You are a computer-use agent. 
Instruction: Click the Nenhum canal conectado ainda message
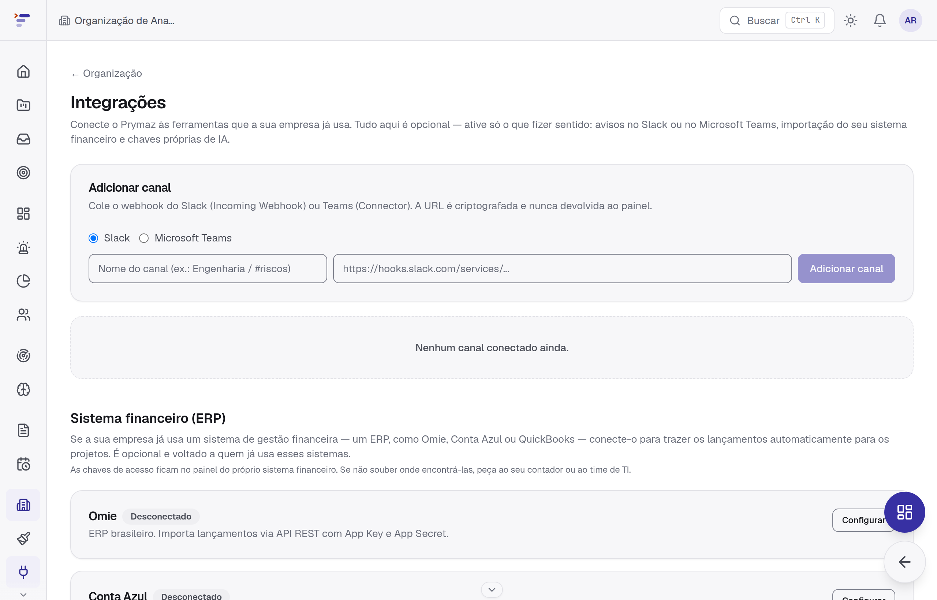pos(492,348)
